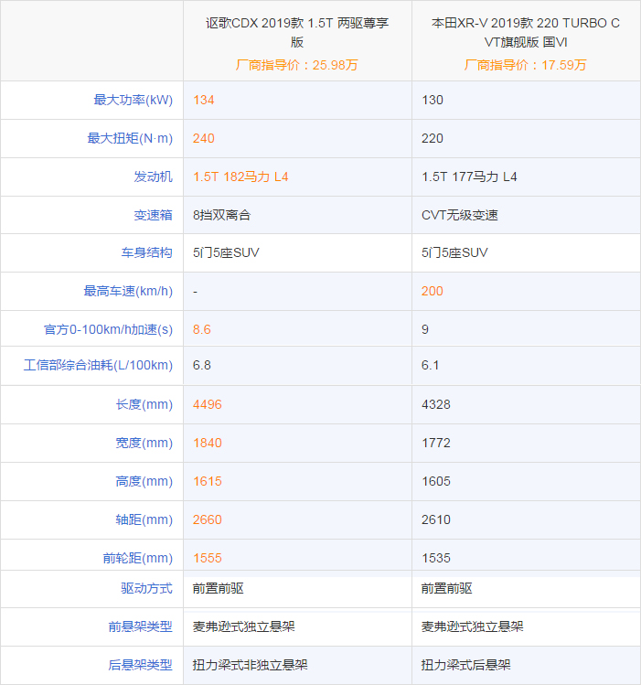641x685 pixels.
Task: Select the power value 134
Action: click(204, 100)
